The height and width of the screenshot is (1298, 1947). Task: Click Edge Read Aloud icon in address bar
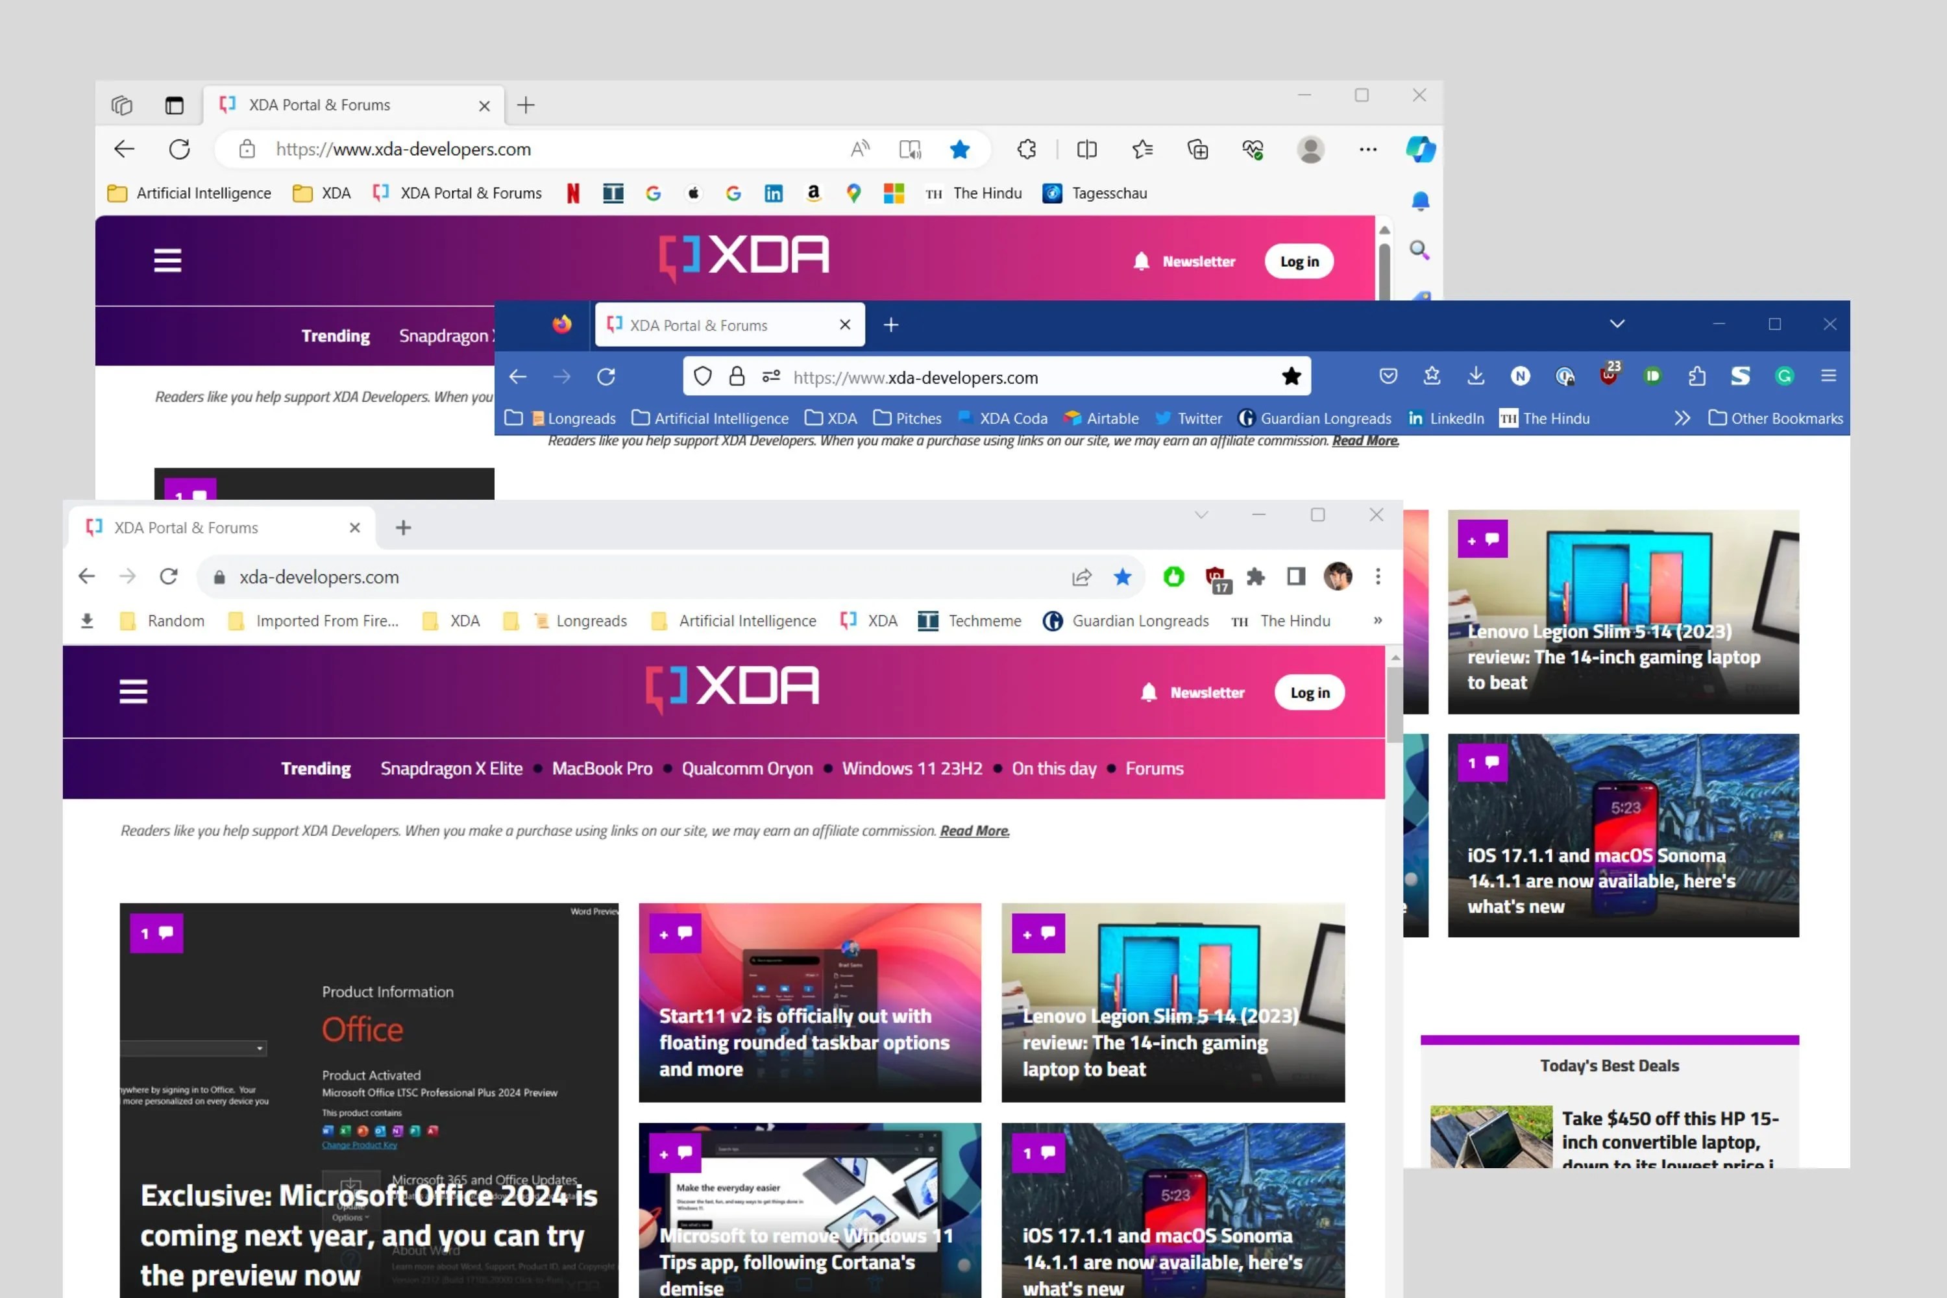pyautogui.click(x=860, y=149)
